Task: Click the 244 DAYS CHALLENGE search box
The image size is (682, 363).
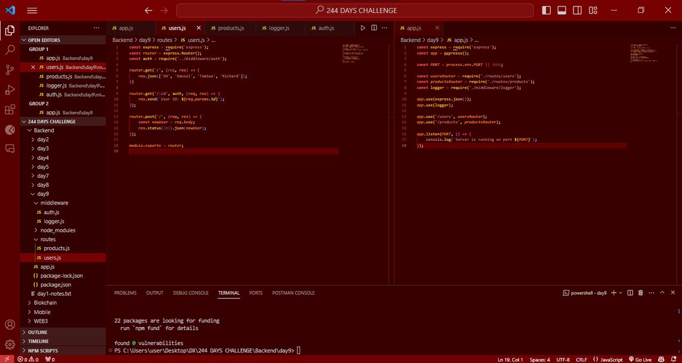Action: pyautogui.click(x=355, y=10)
